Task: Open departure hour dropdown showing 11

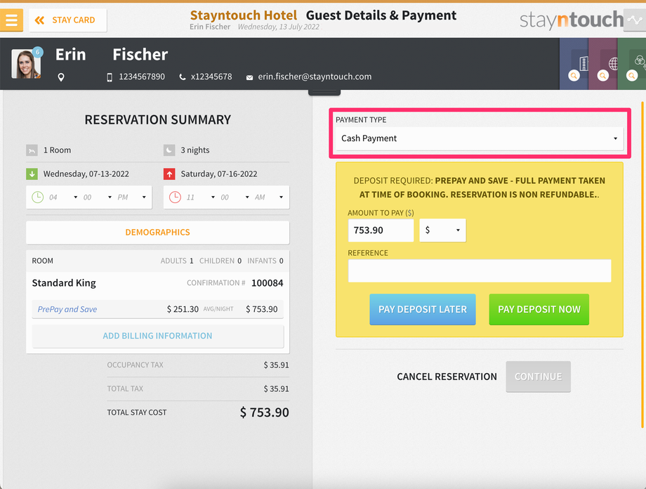Action: pos(201,197)
